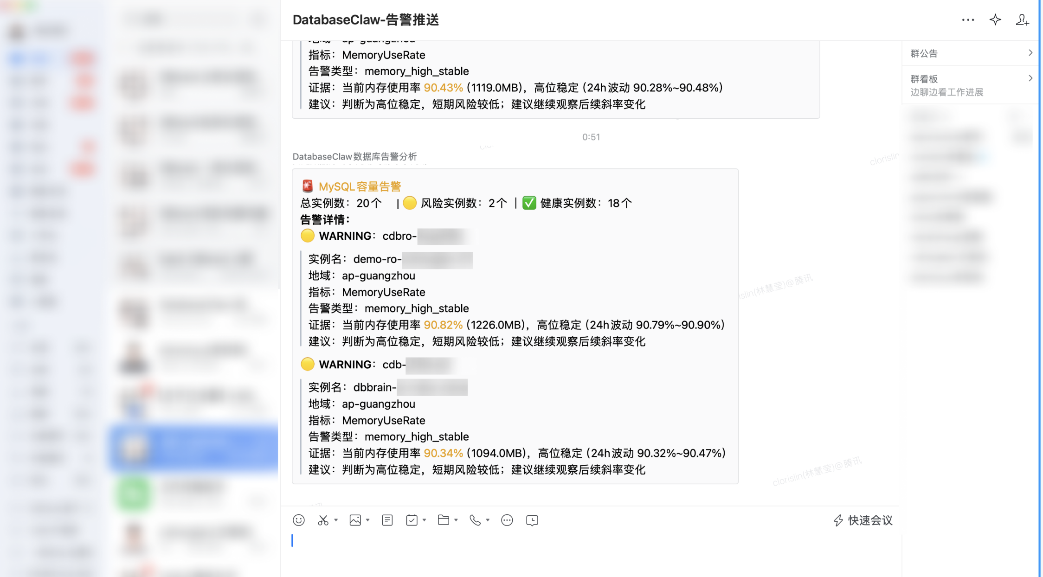
Task: Expand the dropdown arrow beside the image icon
Action: [368, 520]
